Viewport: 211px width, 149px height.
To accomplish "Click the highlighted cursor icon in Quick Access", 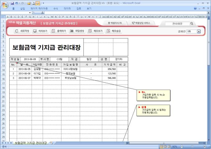I will (x=38, y=3).
